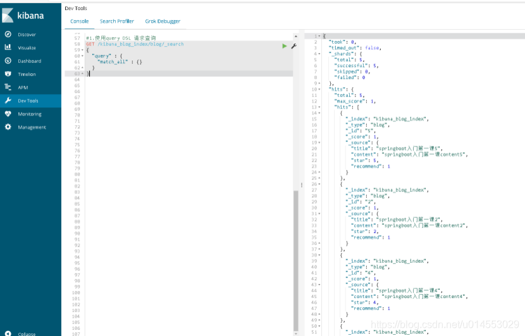Collapse _source block at output line 43
Viewport: 525px width, 336px height.
[x=319, y=285]
